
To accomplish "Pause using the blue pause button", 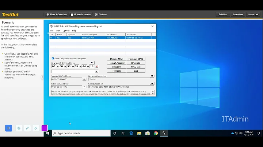I will [8, 128].
